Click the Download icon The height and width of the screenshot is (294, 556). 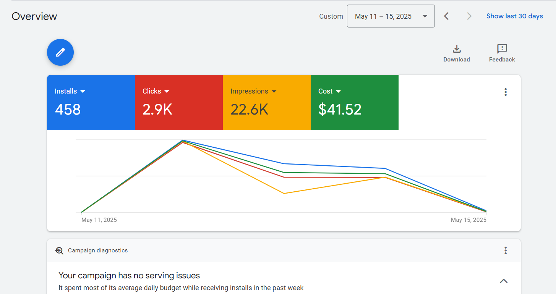pyautogui.click(x=456, y=49)
